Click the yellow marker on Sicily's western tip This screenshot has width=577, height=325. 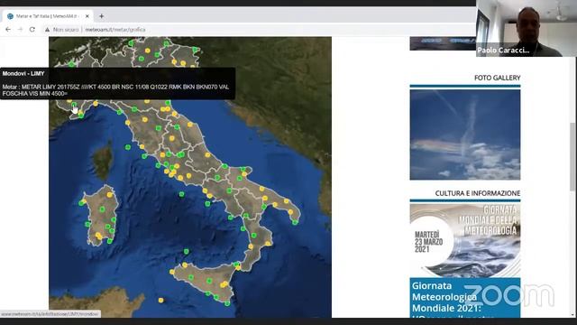(172, 272)
